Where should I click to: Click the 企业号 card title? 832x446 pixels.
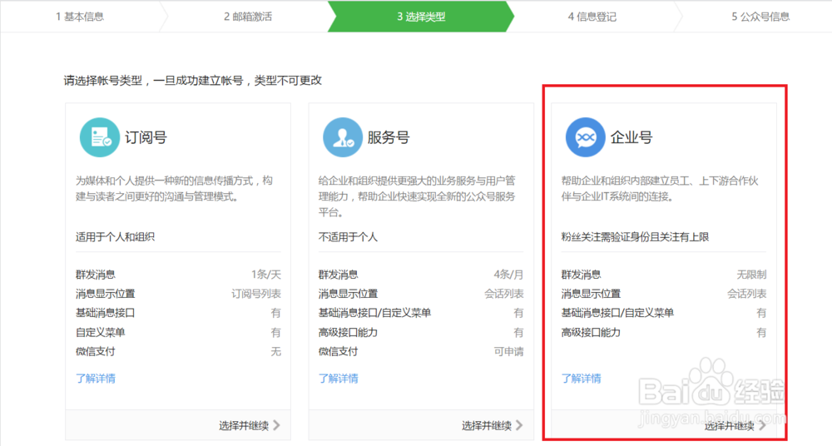tap(631, 137)
